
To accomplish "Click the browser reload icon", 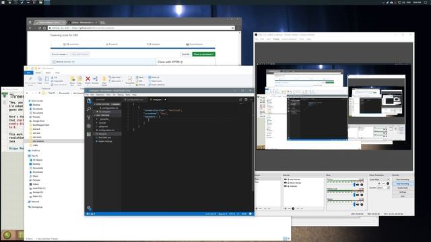I will [40, 28].
